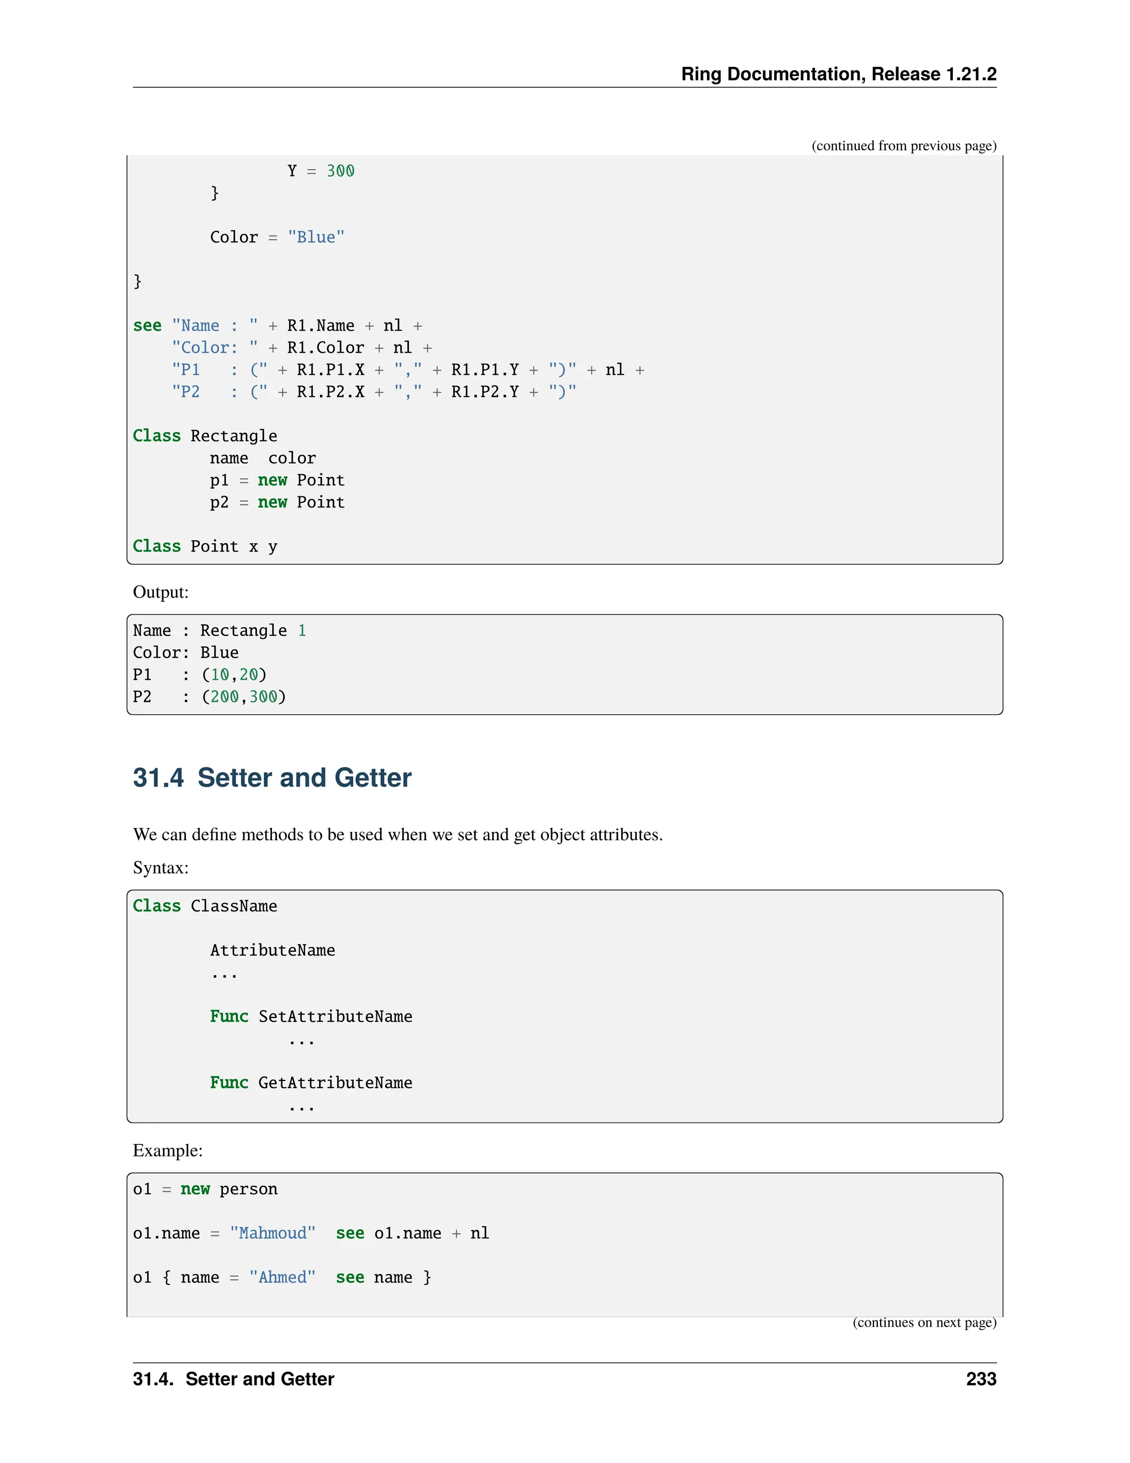Click the "(continues on next page)" note

tap(924, 1322)
